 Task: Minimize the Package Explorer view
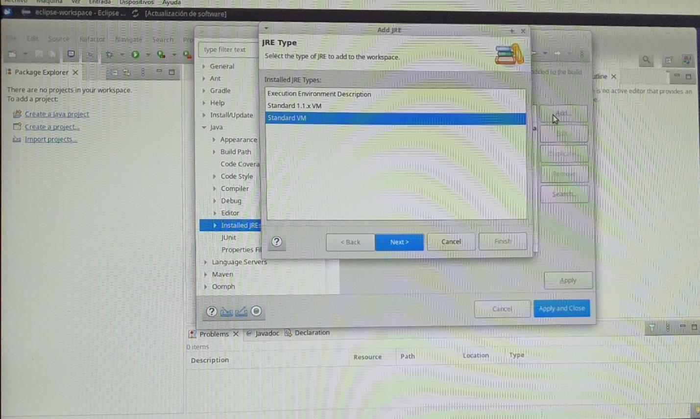coord(159,71)
